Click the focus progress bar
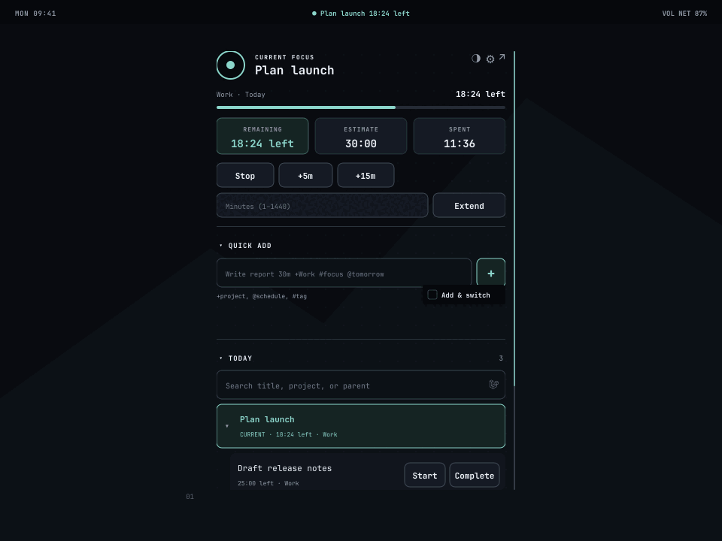Viewport: 722px width, 541px height. click(x=360, y=107)
